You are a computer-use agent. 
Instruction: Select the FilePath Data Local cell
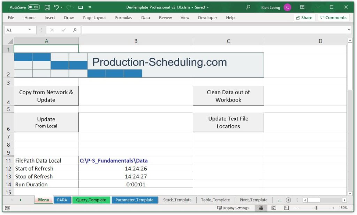tap(46, 161)
